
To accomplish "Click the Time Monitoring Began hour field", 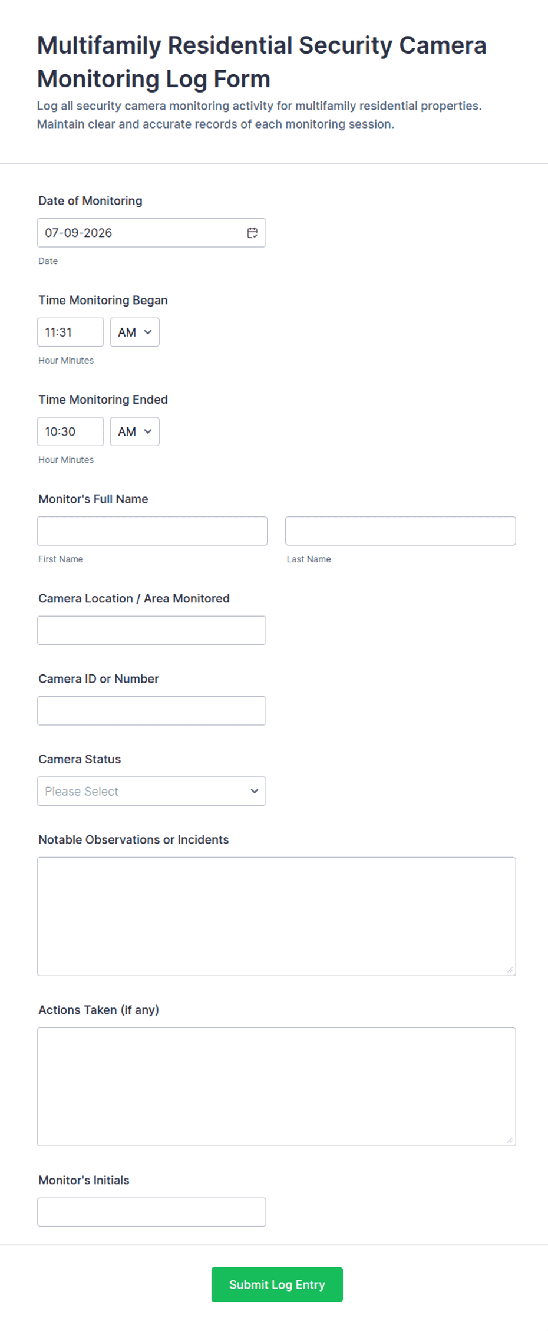I will pyautogui.click(x=70, y=332).
